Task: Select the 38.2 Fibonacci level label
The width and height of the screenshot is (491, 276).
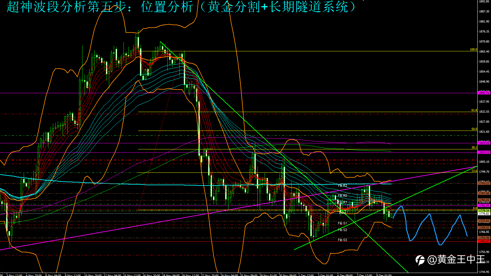Action: click(x=474, y=148)
